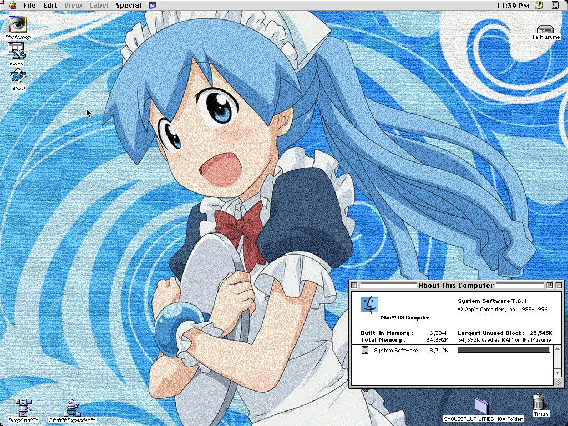Select the Excel desktop icon

(x=17, y=51)
